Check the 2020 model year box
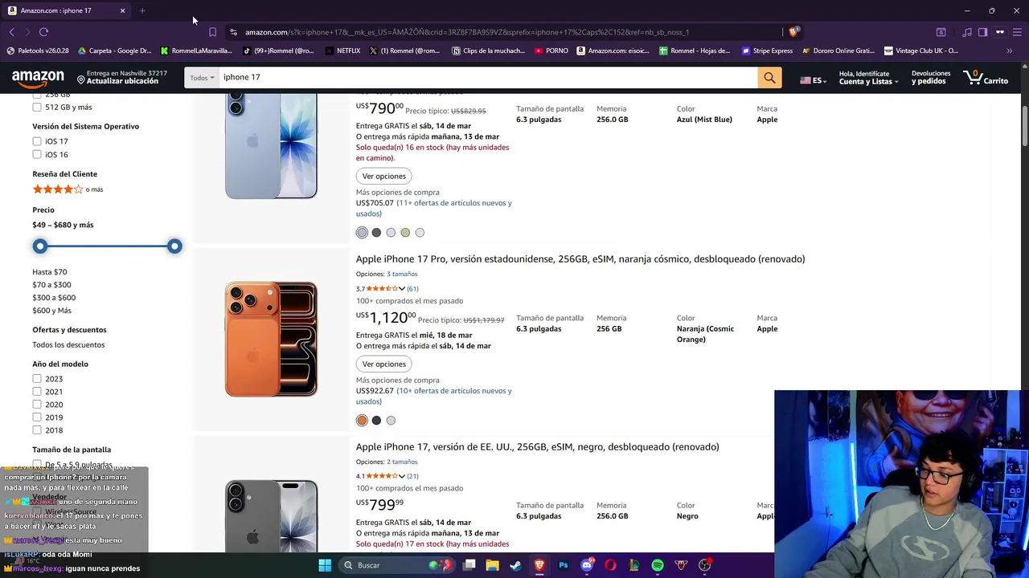The height and width of the screenshot is (578, 1029). [x=37, y=405]
